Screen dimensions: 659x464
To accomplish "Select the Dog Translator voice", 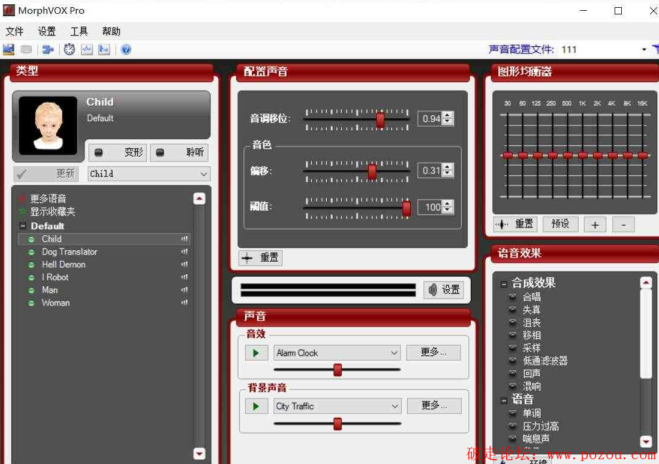I will pyautogui.click(x=104, y=252).
